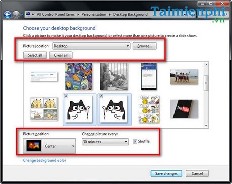Uncheck the first cat picture checkbox
This screenshot has height=184, width=232.
pyautogui.click(x=66, y=96)
